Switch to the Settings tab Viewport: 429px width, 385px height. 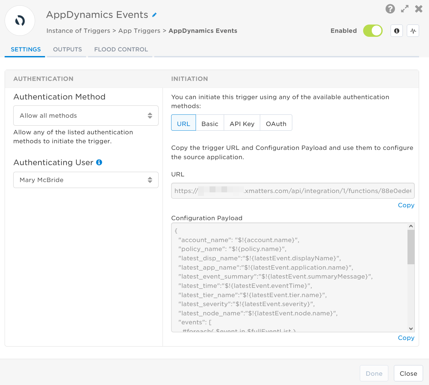[x=25, y=49]
